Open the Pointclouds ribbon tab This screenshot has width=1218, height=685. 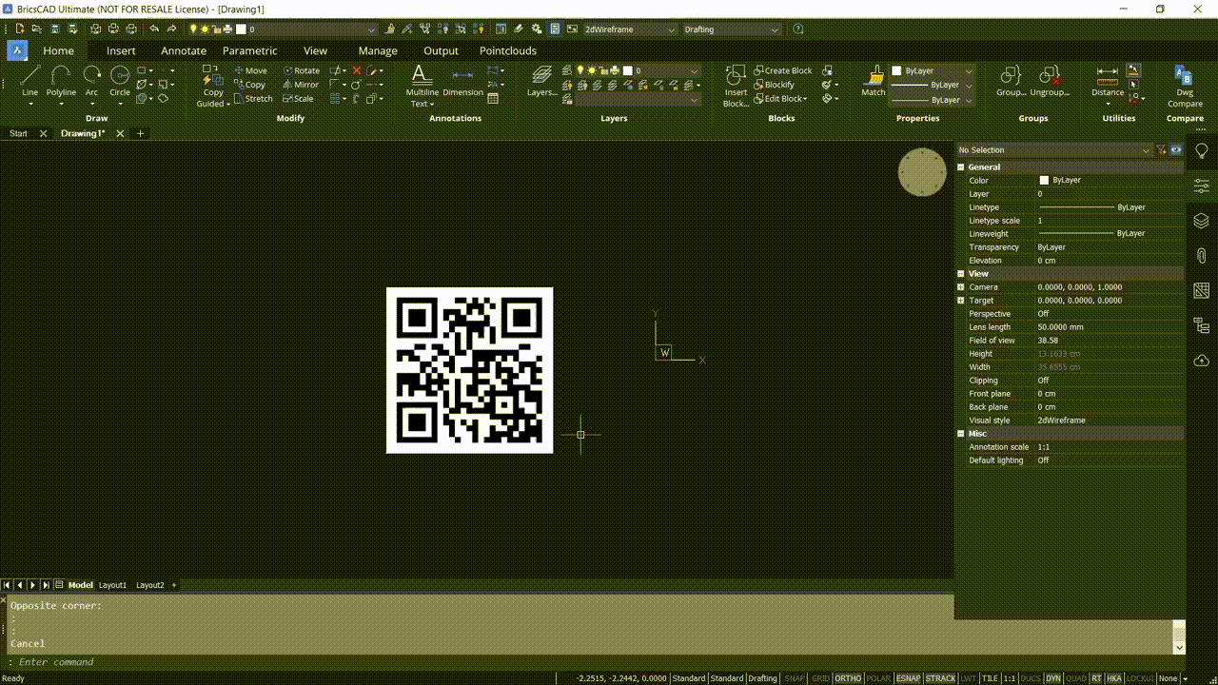pos(508,50)
